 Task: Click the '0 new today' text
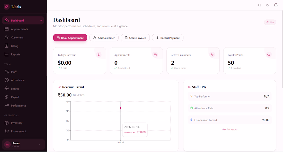[180, 68]
